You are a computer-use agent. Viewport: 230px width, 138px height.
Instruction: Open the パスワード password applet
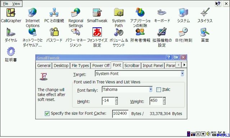pyautogui.click(x=54, y=35)
